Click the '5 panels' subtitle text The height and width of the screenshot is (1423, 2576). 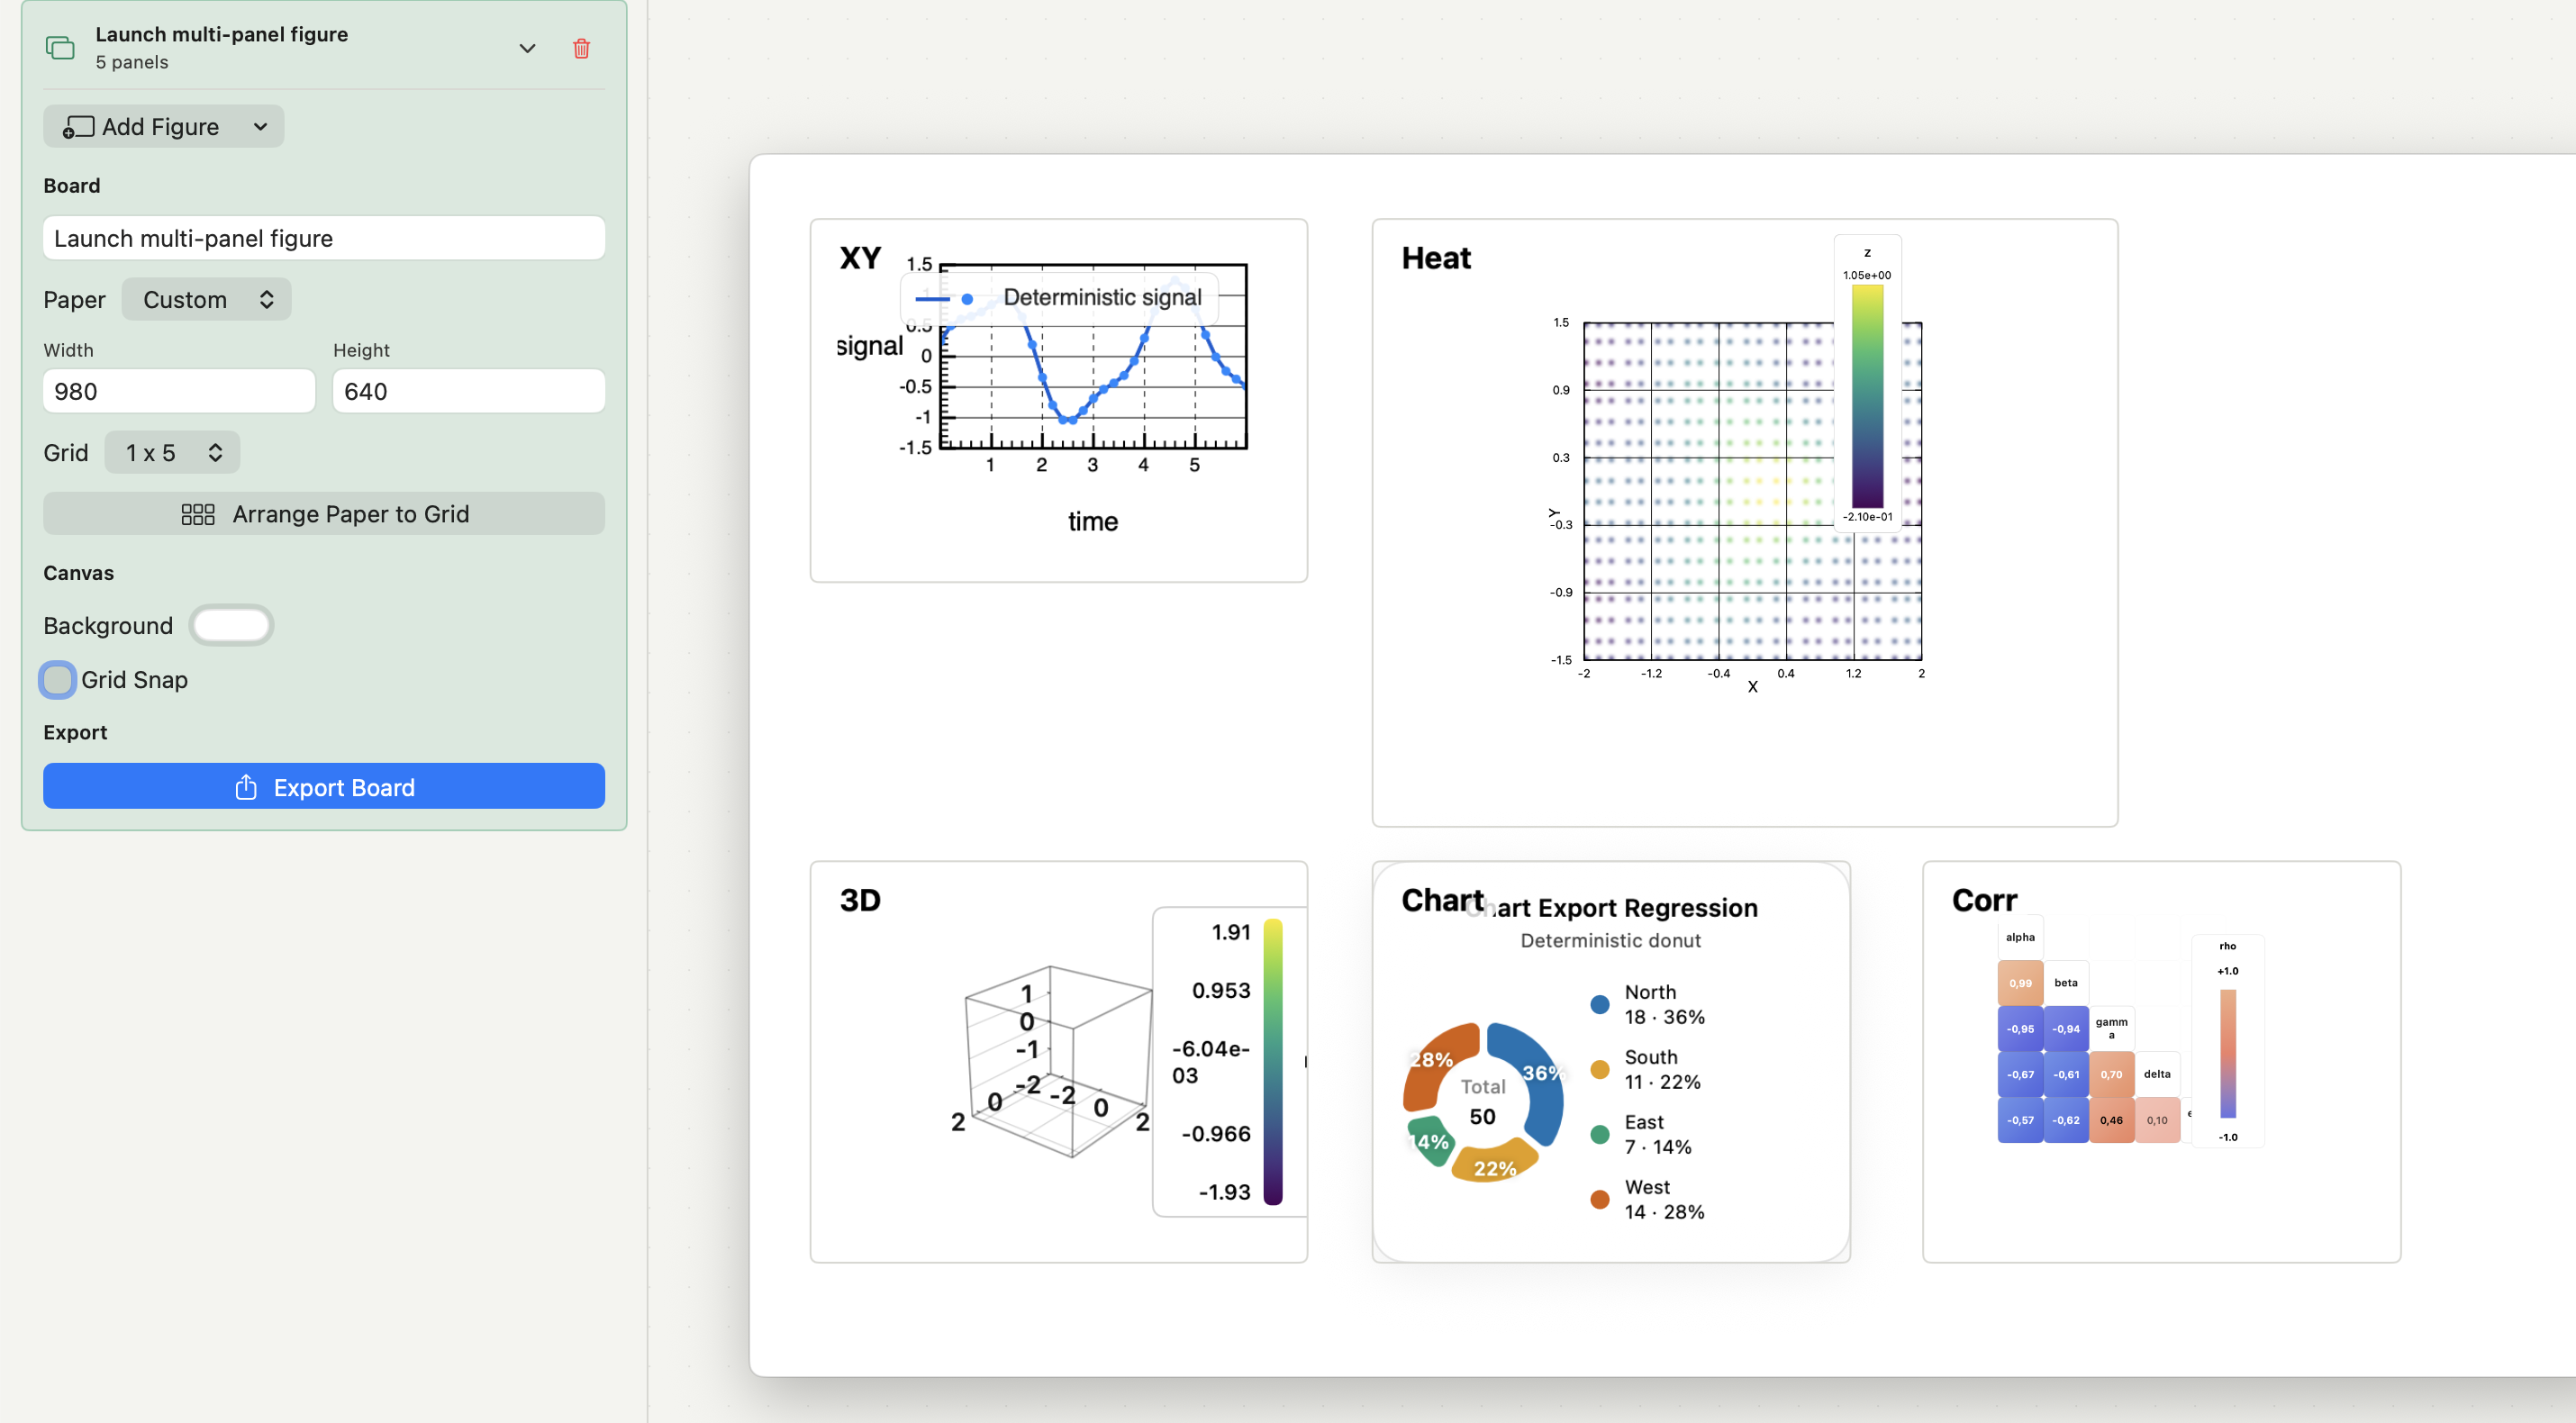[x=132, y=62]
